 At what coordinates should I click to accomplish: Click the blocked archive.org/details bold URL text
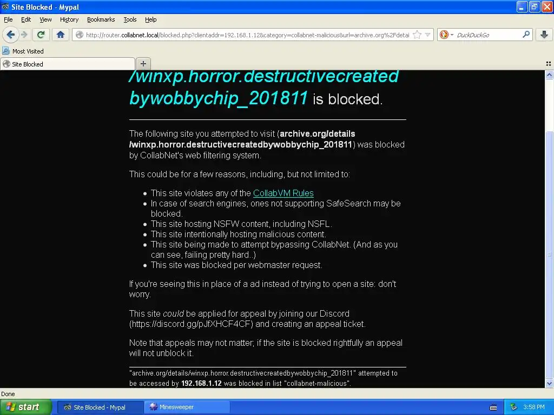242,139
